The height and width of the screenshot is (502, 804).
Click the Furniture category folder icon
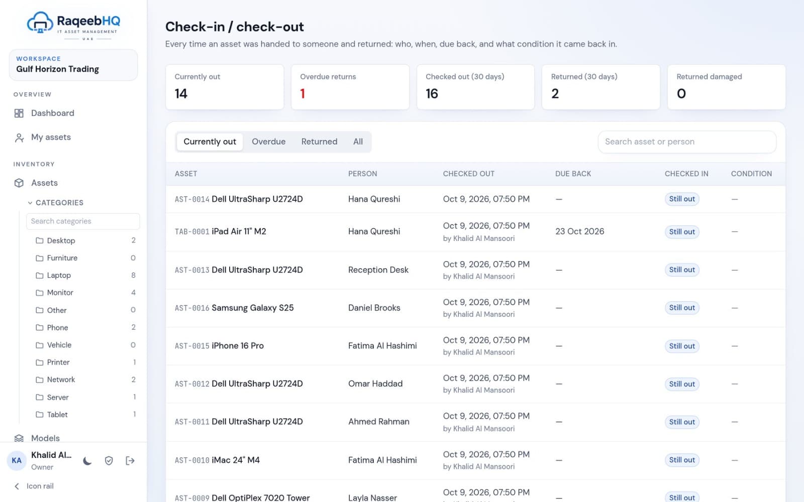coord(40,258)
